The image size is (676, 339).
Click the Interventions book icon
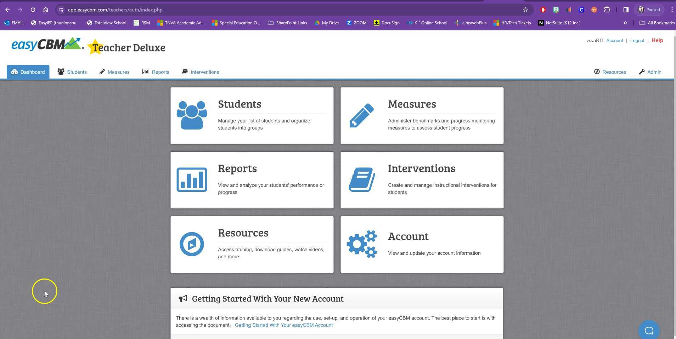362,179
